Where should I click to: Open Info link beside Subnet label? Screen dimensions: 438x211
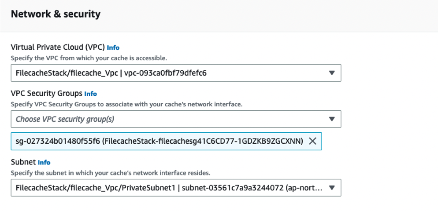click(44, 162)
